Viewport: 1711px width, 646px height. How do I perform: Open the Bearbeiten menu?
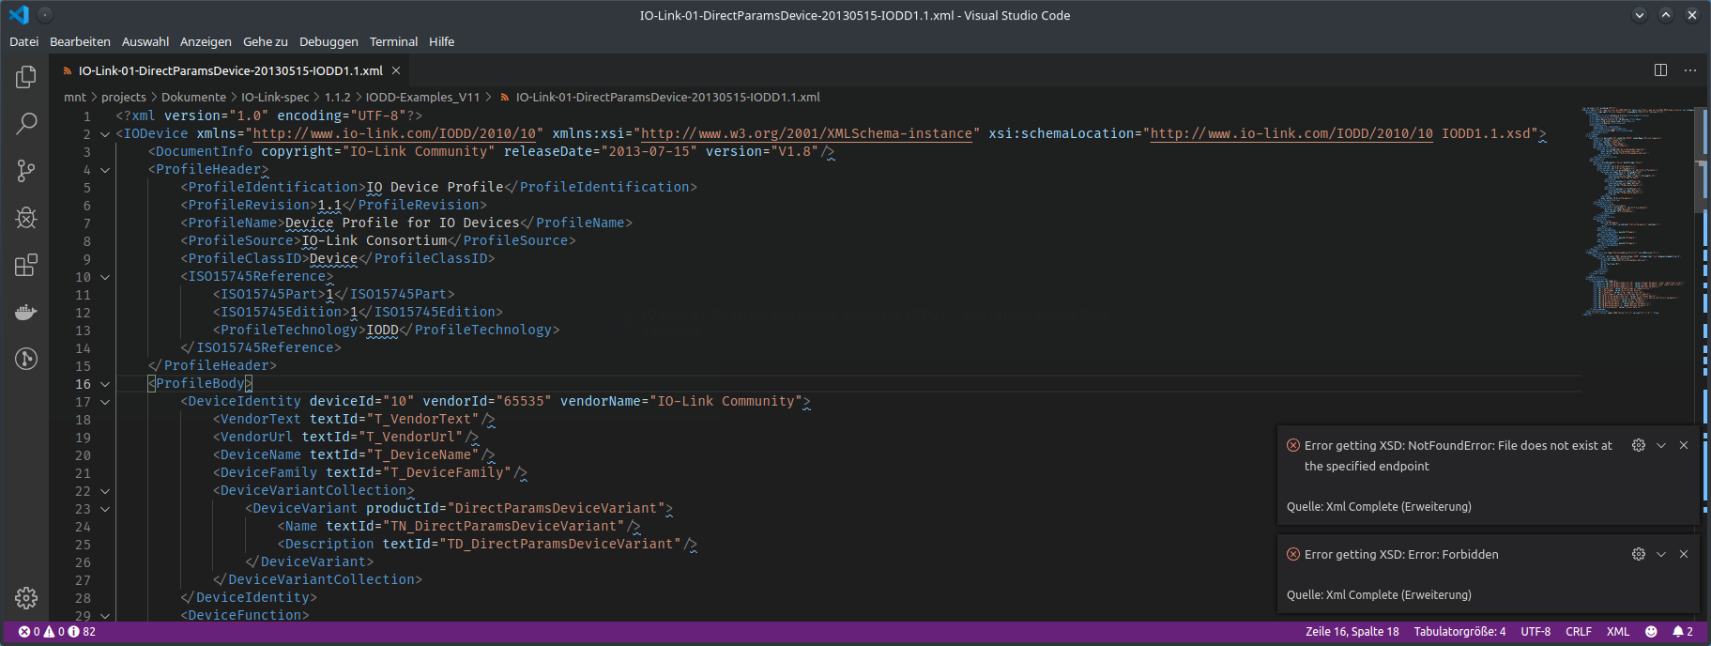click(x=80, y=41)
